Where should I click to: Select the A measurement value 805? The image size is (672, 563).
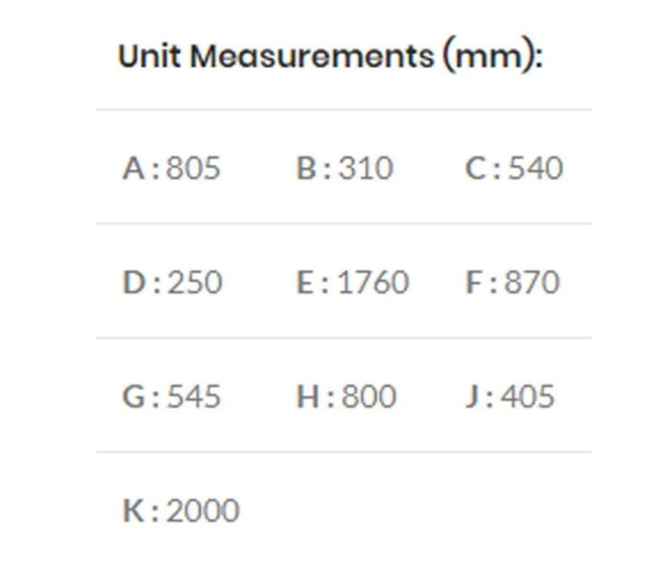pos(193,168)
